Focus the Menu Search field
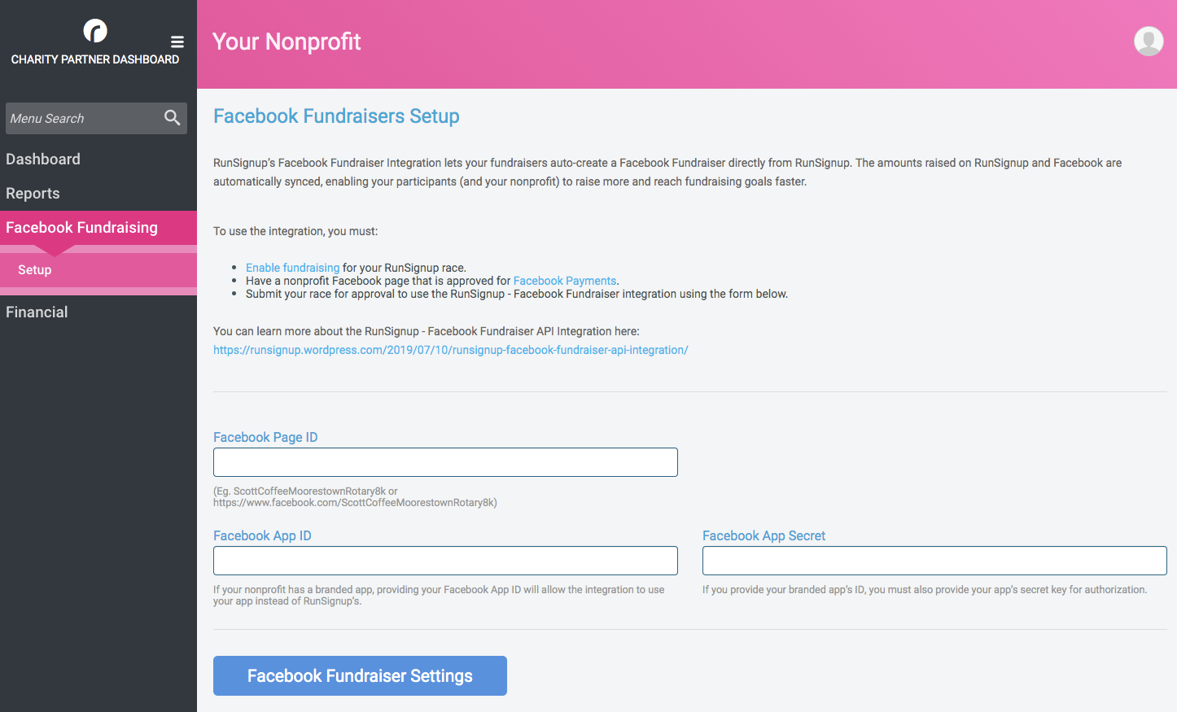This screenshot has width=1177, height=712. pyautogui.click(x=96, y=118)
